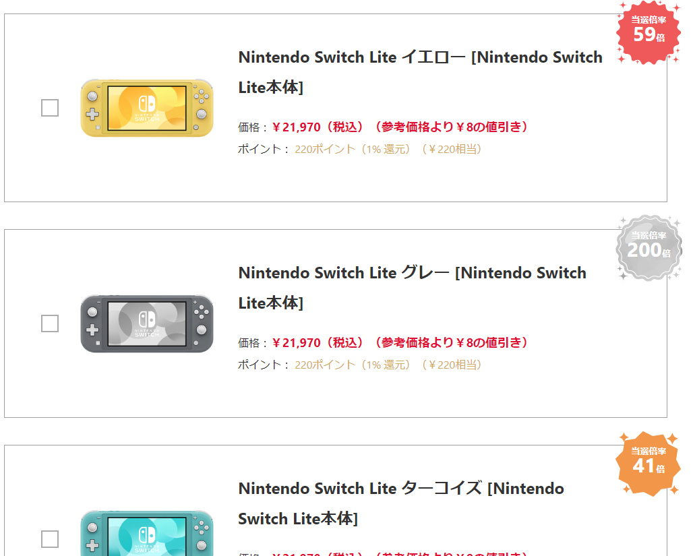
Task: Click the yellow model's 220ポイント text
Action: coord(324,149)
